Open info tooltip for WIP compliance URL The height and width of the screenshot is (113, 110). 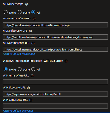(x=31, y=100)
